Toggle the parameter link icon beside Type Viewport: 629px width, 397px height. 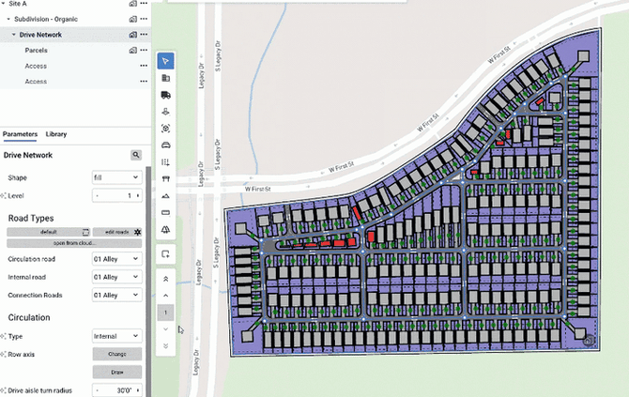3,336
